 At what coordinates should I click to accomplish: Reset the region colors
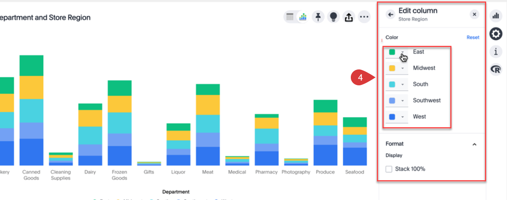473,37
